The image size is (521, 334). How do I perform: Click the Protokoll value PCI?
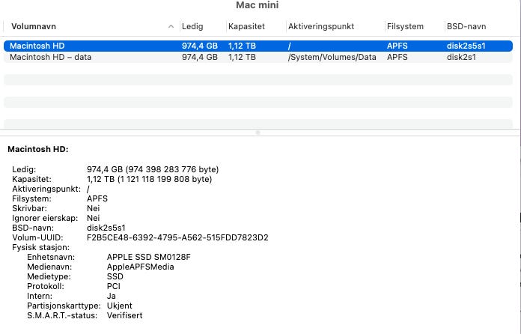coord(114,286)
